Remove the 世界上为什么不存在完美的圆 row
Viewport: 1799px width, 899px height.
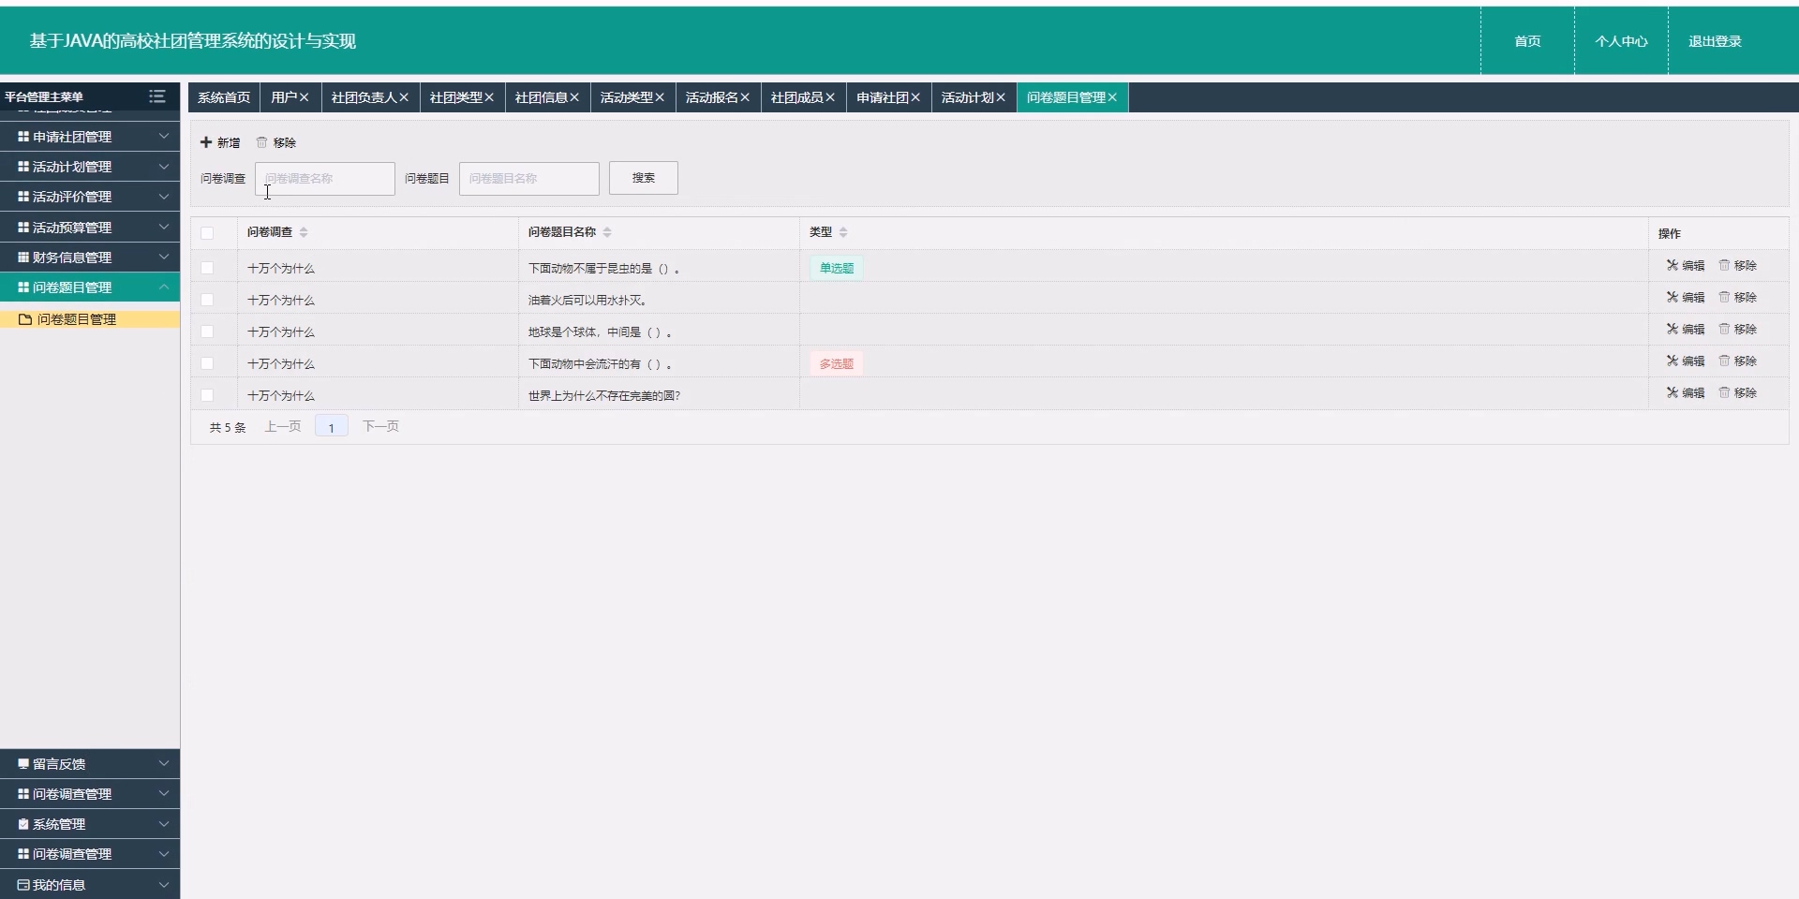pos(1737,393)
